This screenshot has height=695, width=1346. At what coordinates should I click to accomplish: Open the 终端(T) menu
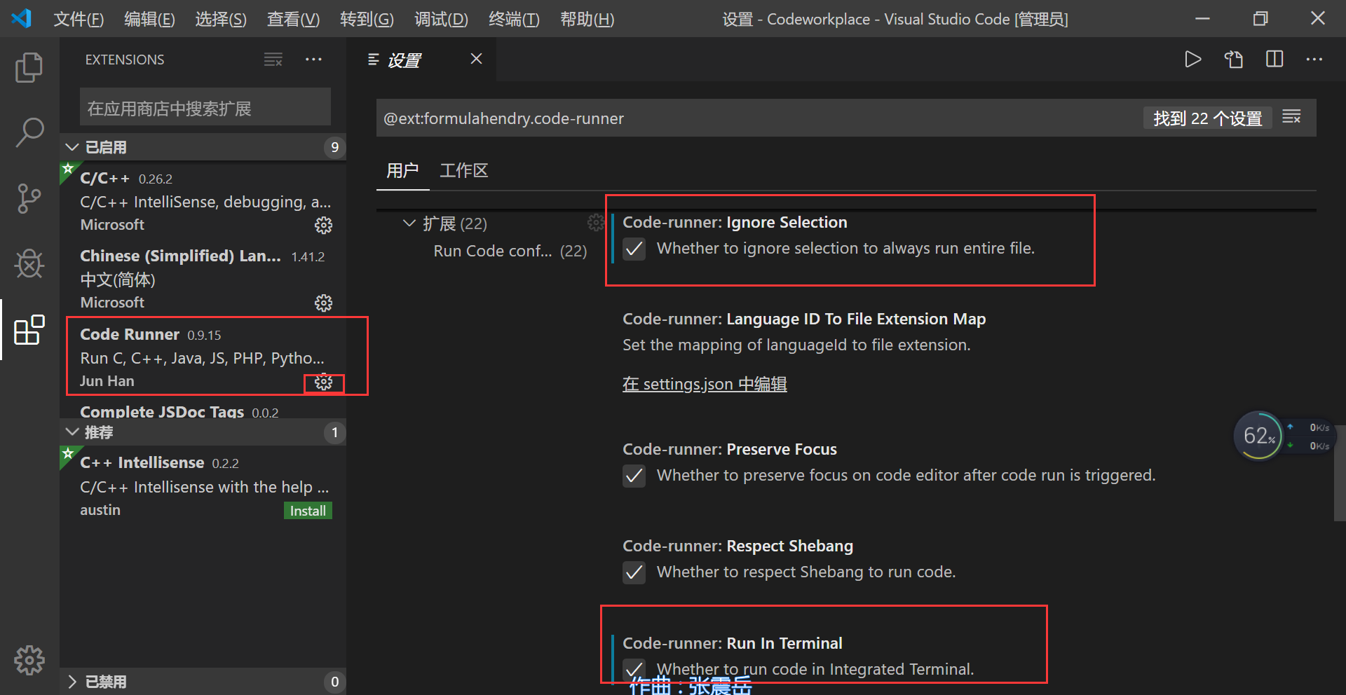(x=514, y=19)
